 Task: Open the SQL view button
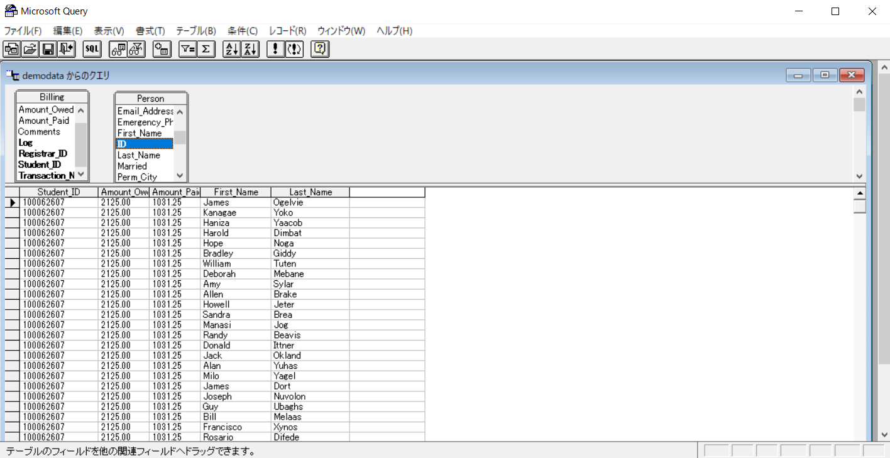point(92,49)
